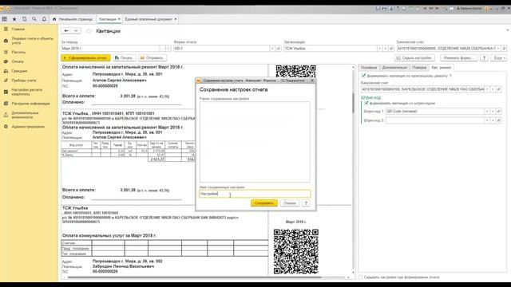Open the sections grid menu icon
The width and height of the screenshot is (511, 287).
(x=5, y=19)
